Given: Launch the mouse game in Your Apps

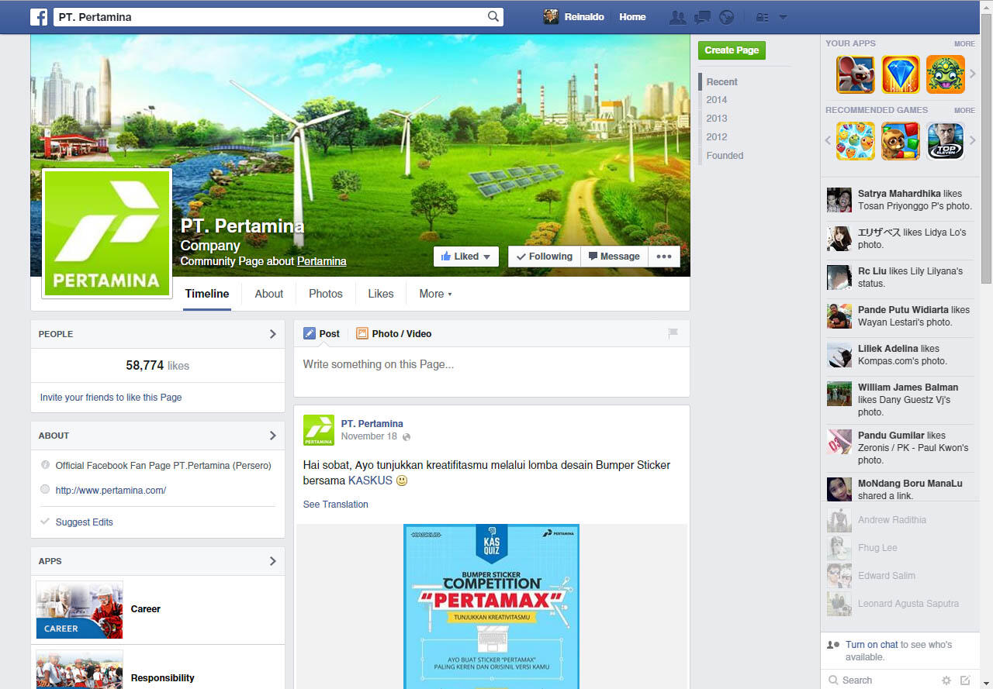Looking at the screenshot, I should pyautogui.click(x=856, y=74).
